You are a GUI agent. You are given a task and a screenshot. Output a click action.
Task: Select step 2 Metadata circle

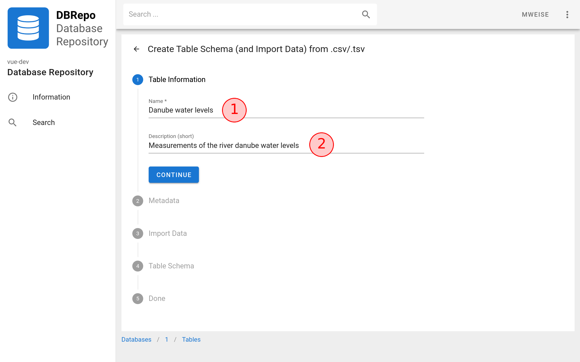[x=138, y=201]
